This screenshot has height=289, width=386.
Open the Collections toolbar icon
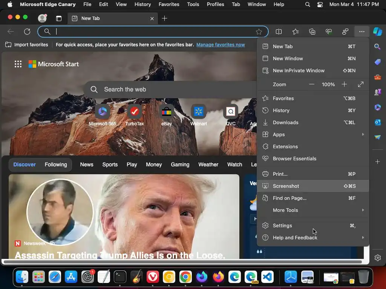click(x=312, y=32)
